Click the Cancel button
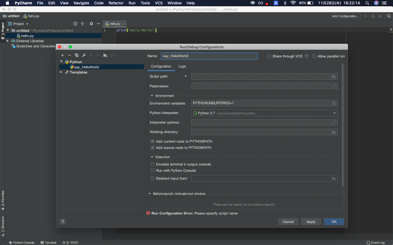 pyautogui.click(x=288, y=222)
